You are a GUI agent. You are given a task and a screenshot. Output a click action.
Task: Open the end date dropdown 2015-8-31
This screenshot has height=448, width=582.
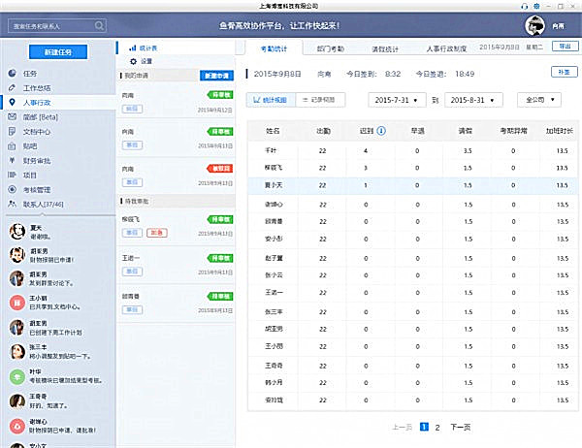click(474, 99)
